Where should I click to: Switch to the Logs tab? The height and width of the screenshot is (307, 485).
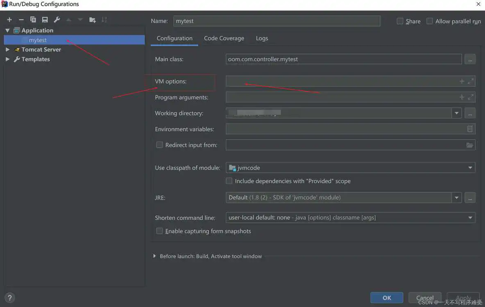[x=262, y=38]
